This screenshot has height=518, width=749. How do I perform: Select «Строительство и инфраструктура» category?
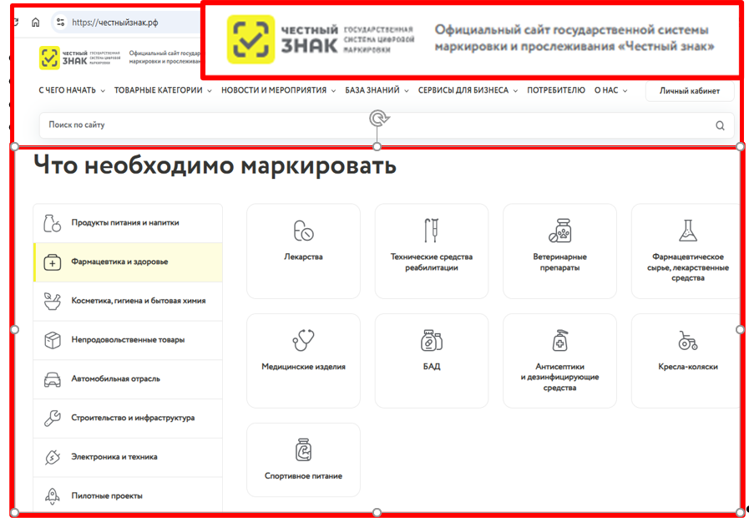pos(128,418)
